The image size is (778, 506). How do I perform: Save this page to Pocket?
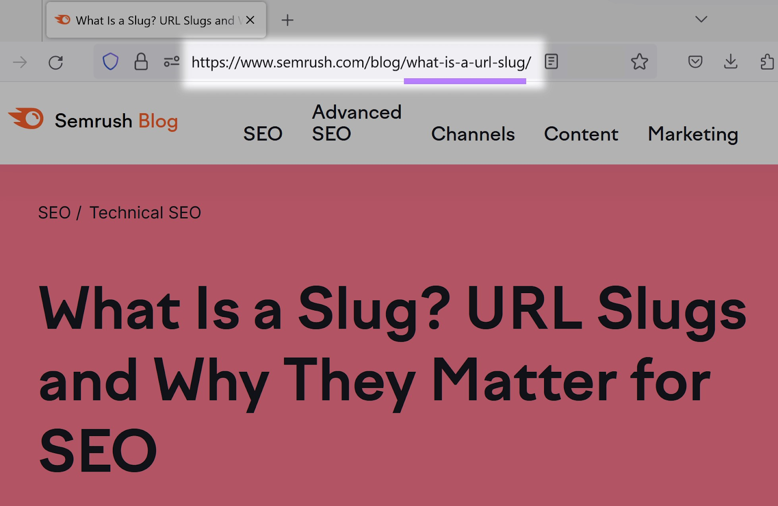(x=695, y=62)
